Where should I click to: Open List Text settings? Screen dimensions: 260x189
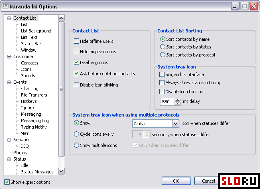pyautogui.click(x=29, y=37)
